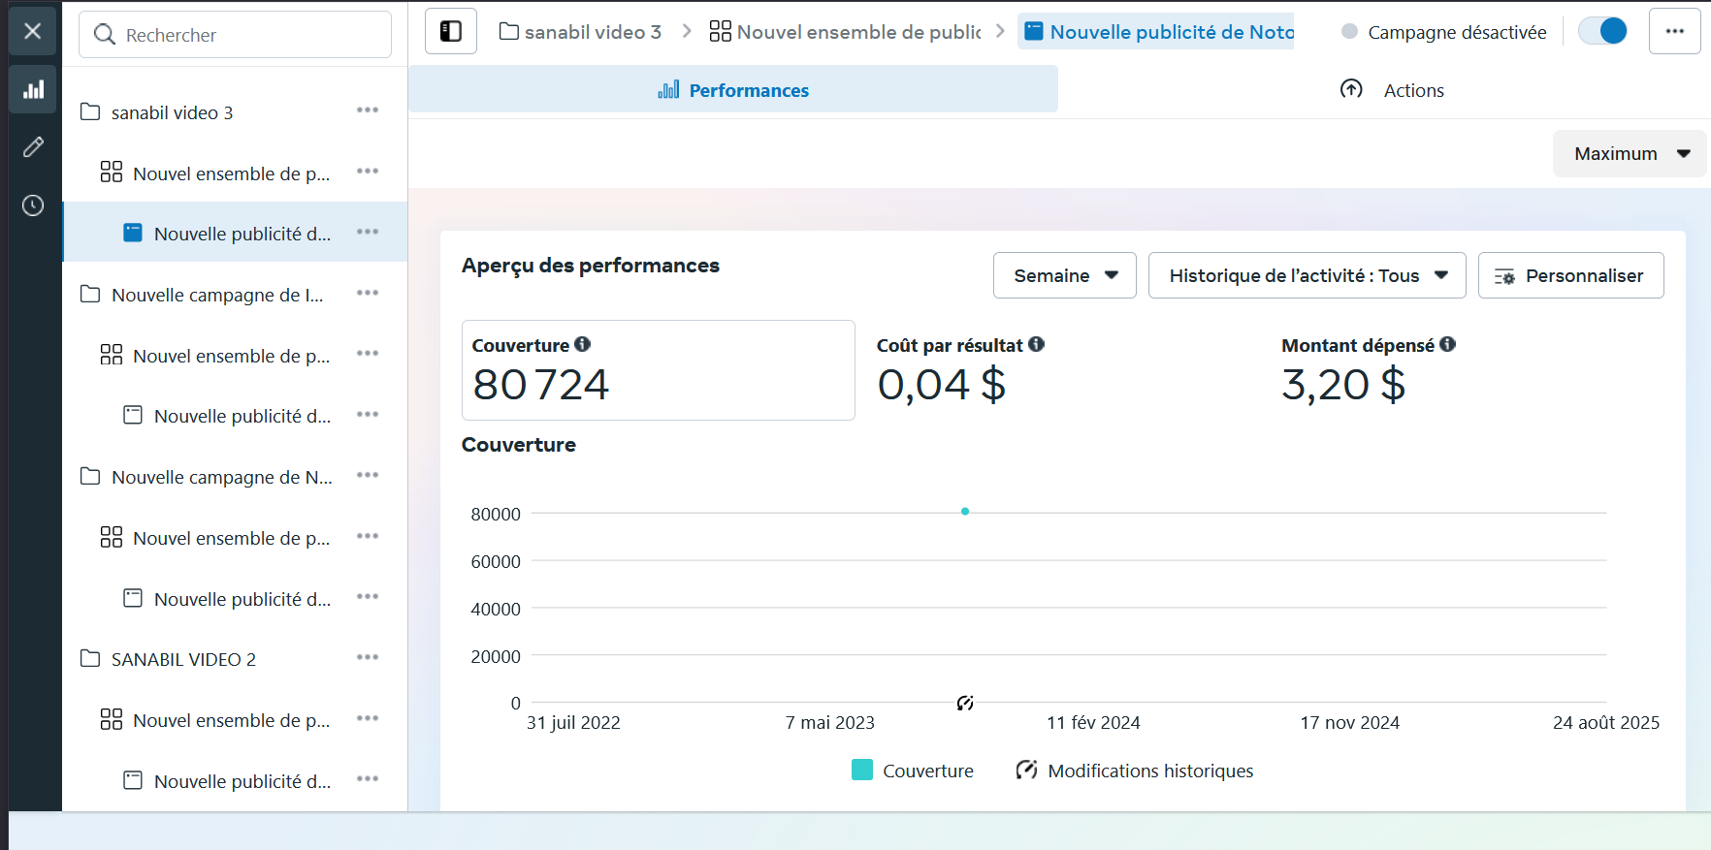Viewport: 1711px width, 850px height.
Task: Close the panel with the X icon
Action: coord(32,31)
